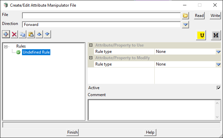This screenshot has height=138, width=223.
Task: Move rule up with the up arrow icon
Action: tap(39, 34)
